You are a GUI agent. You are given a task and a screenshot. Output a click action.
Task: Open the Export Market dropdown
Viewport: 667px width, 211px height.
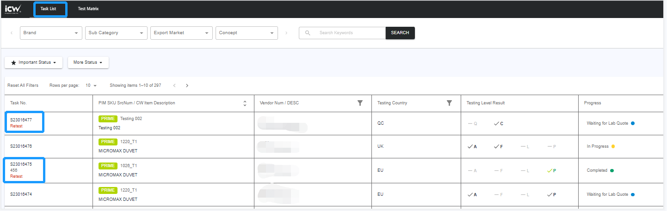[181, 33]
